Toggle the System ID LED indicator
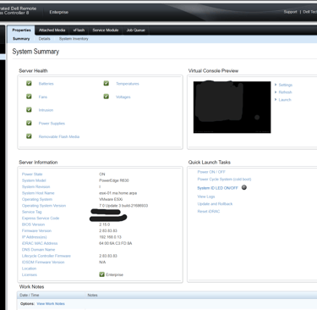Image resolution: width=317 pixels, height=310 pixels. point(244,187)
